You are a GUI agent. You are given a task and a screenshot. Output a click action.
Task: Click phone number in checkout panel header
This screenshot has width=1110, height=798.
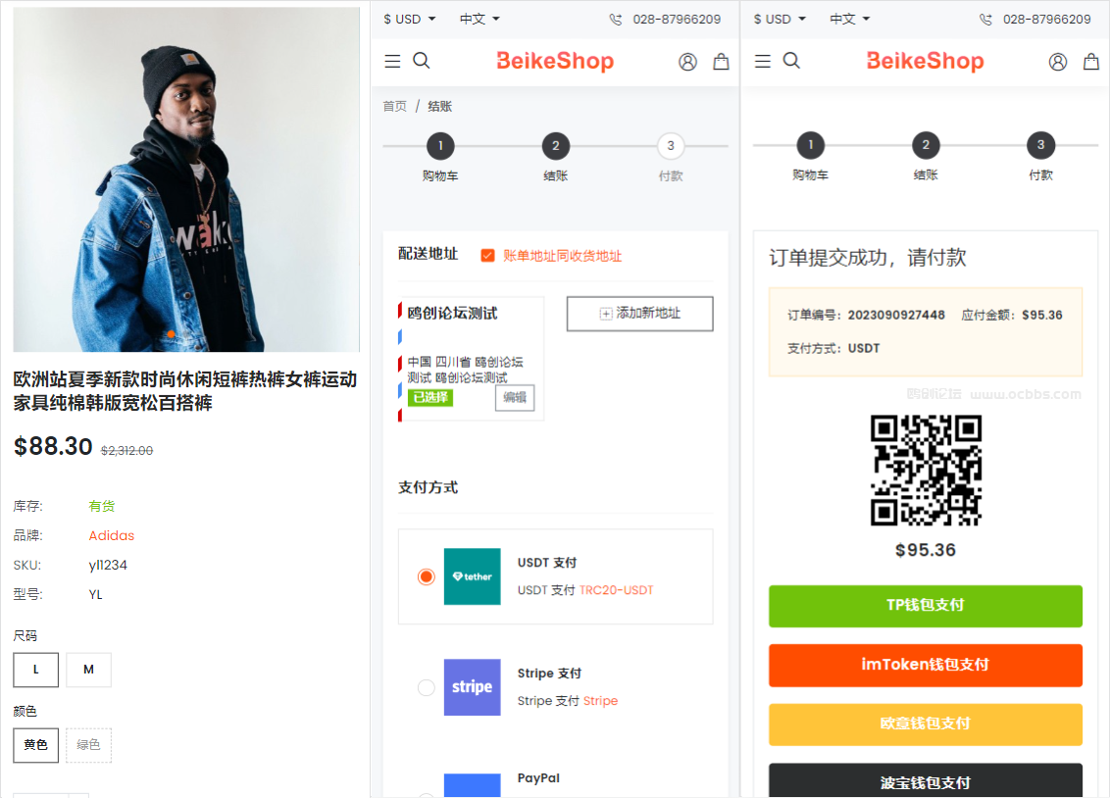pyautogui.click(x=677, y=19)
